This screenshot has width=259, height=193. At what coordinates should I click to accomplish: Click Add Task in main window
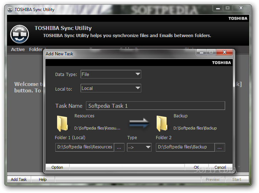19,179
